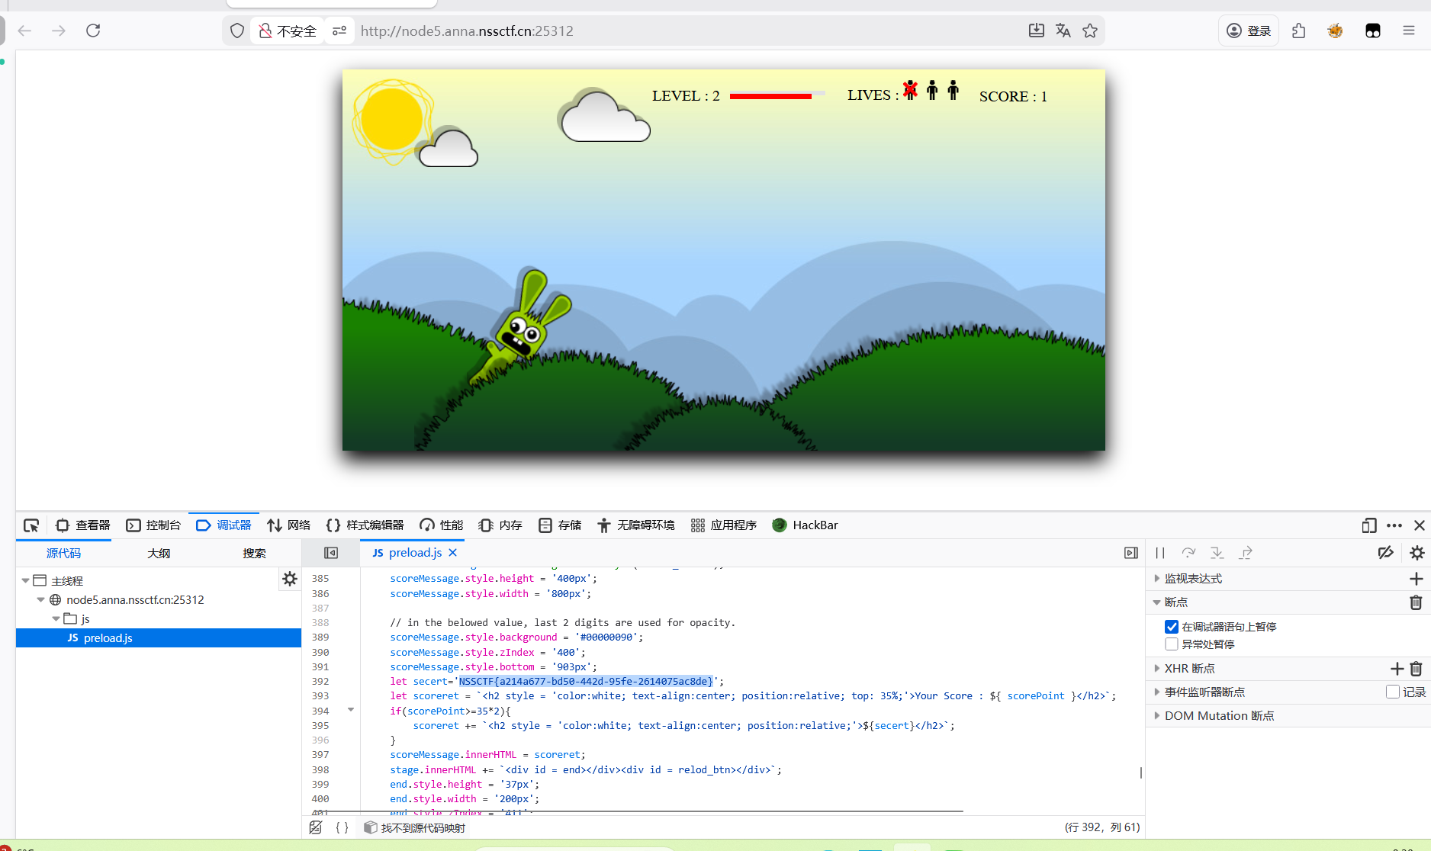Add a watch expression with plus icon
1431x851 pixels.
tap(1416, 579)
